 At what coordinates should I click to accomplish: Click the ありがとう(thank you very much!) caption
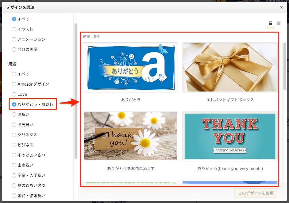[x=230, y=169]
